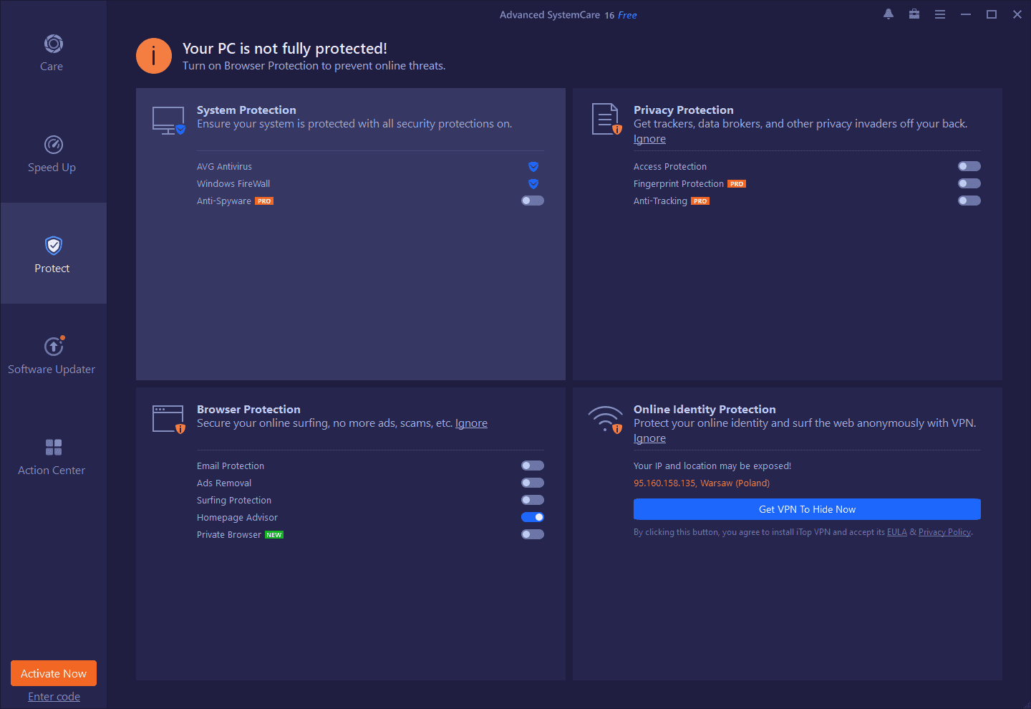
Task: Disable the Homepage Advisor toggle
Action: click(533, 517)
